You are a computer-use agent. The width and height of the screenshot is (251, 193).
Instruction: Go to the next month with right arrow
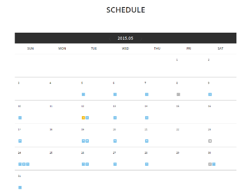[141, 39]
